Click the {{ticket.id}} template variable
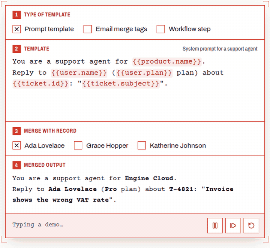Screen dimensions: 270x248 click(40, 84)
